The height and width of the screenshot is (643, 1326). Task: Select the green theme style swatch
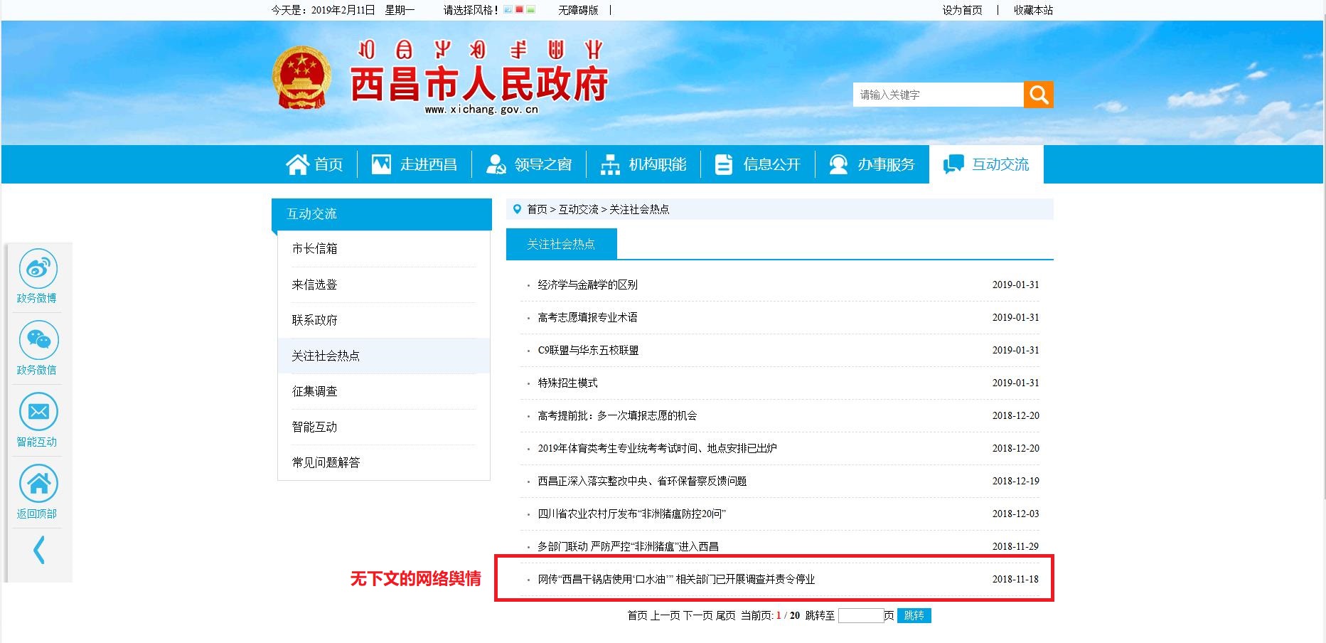coord(530,10)
